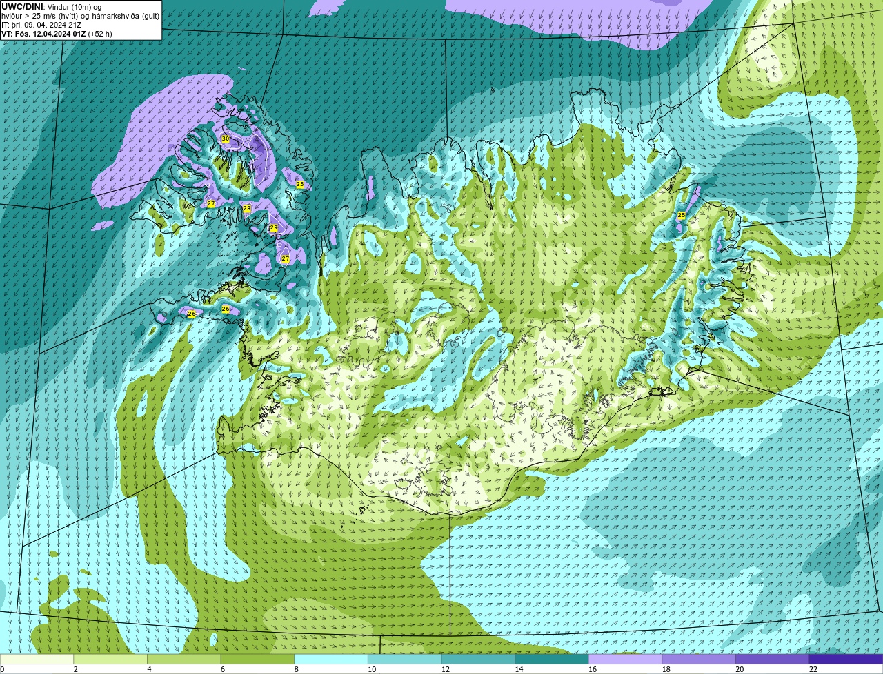Click the 2–4 m/s pale yellow-green legend swatch
Screen dimensions: 883x674
(x=110, y=659)
